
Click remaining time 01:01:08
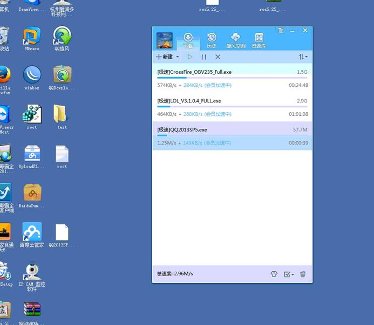(298, 114)
